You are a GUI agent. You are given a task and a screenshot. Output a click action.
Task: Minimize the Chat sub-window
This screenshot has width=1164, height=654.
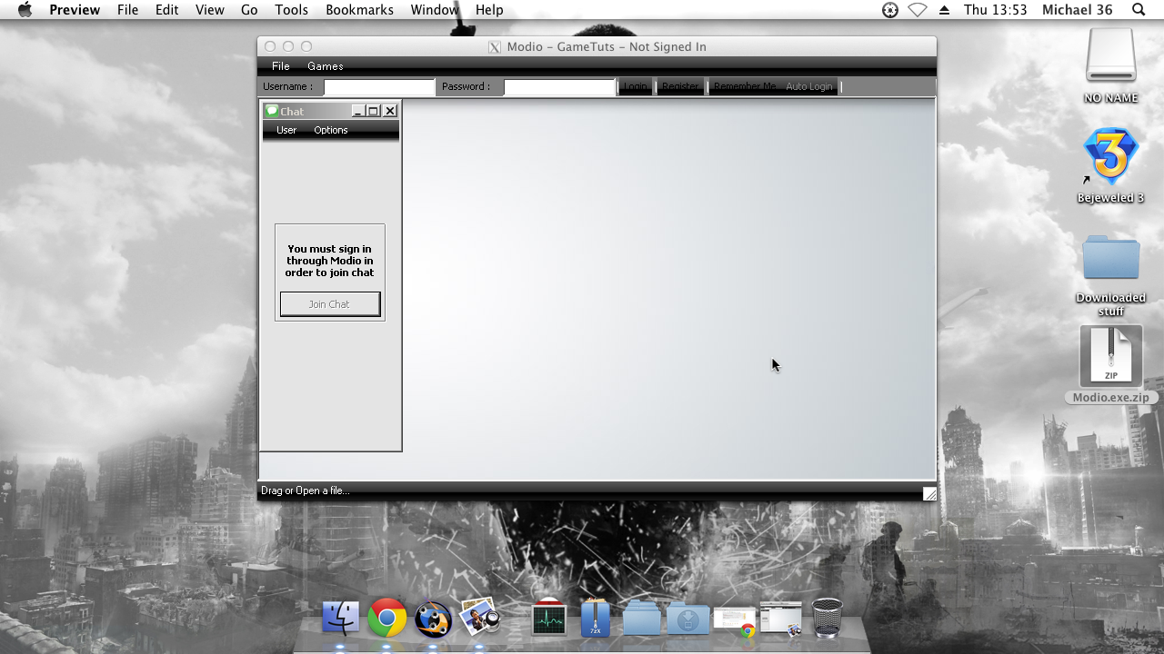[358, 111]
